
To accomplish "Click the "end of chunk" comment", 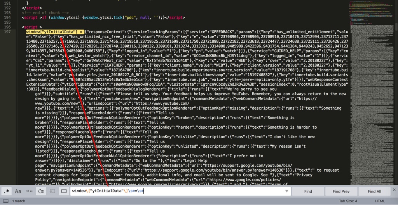I will coord(45,13).
